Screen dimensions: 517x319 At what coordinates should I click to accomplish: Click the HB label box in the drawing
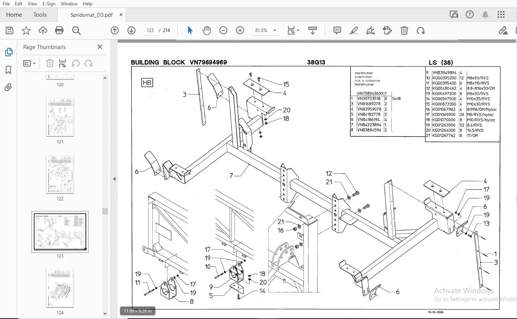pyautogui.click(x=147, y=82)
